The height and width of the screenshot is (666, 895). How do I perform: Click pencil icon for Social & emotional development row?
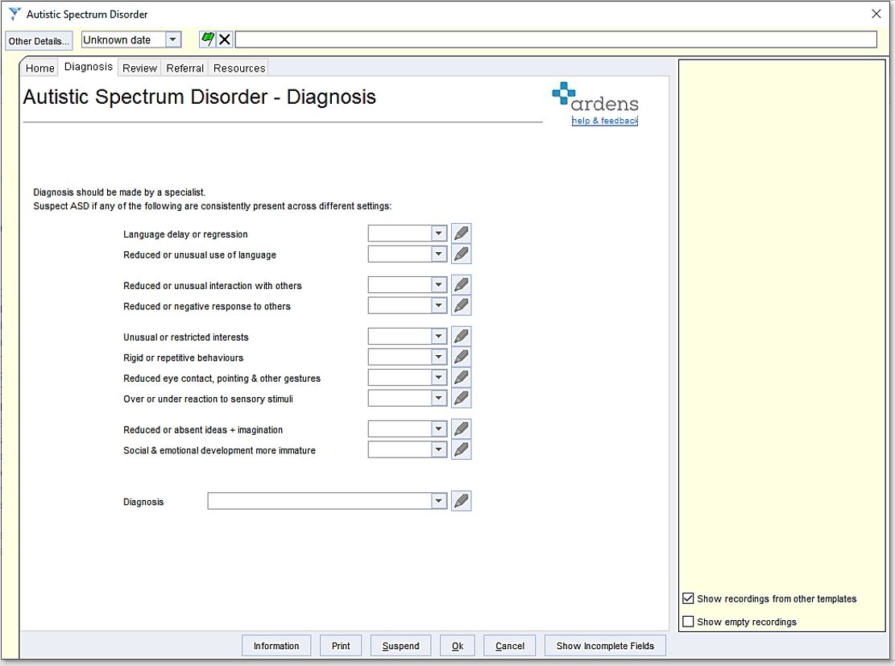462,449
